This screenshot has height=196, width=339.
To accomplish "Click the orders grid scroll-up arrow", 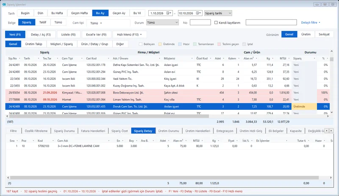I will point(331,51).
